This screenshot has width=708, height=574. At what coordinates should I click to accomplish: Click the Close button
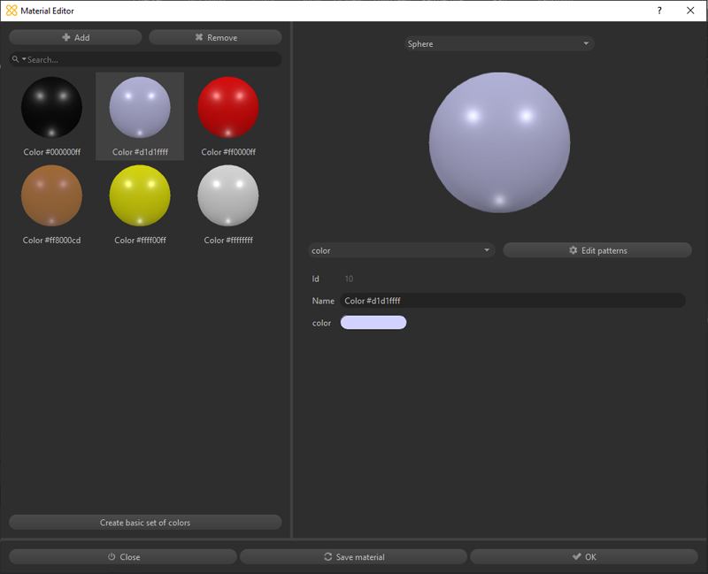tap(123, 557)
